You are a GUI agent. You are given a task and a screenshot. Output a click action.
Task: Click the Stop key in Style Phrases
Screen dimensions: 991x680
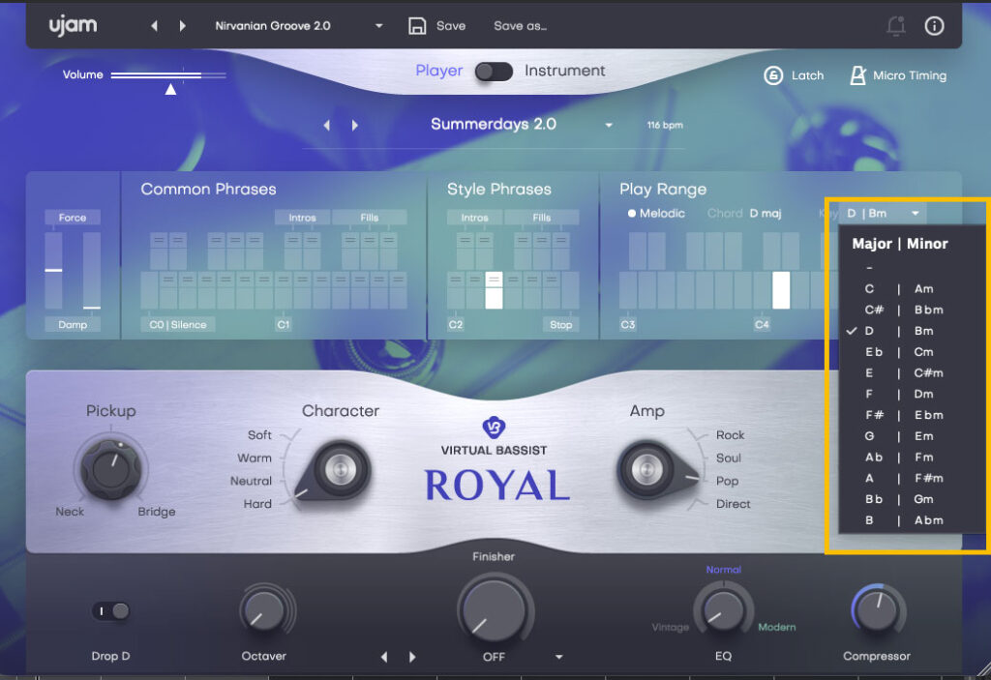(x=560, y=324)
